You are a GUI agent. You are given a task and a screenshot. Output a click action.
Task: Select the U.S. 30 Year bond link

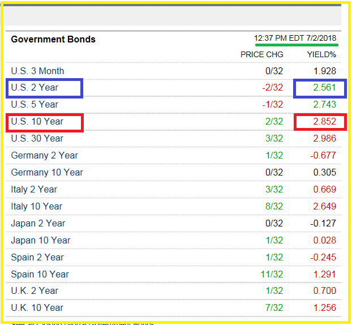(x=37, y=139)
